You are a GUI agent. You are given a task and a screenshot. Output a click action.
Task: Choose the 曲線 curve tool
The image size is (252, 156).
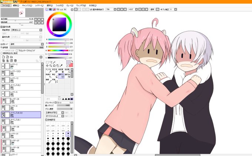pos(49,81)
